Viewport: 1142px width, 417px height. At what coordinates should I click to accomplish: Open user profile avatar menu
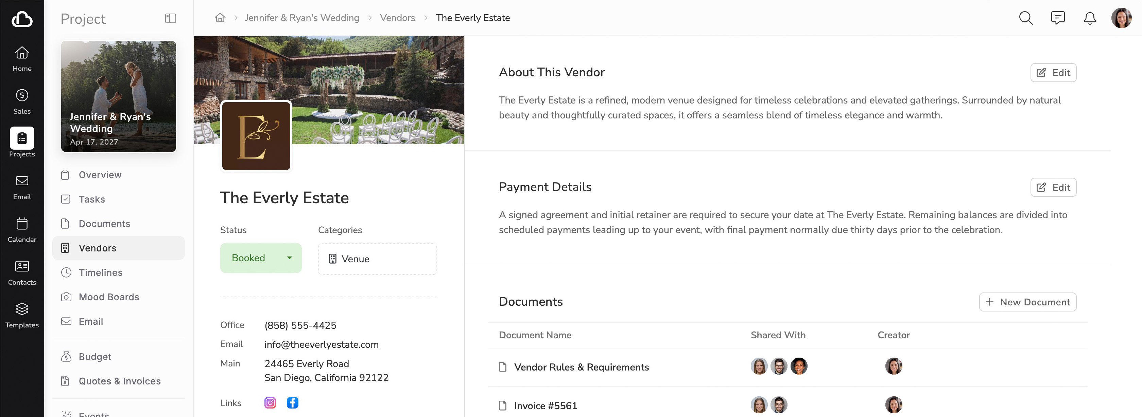1121,18
